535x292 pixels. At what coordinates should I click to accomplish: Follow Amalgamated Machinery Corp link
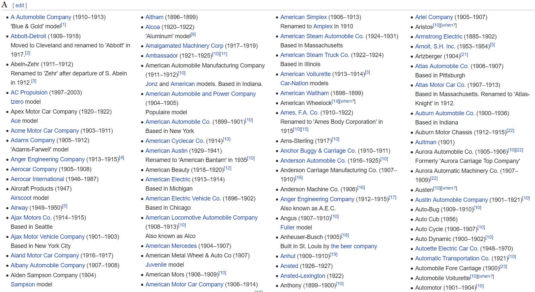click(184, 46)
